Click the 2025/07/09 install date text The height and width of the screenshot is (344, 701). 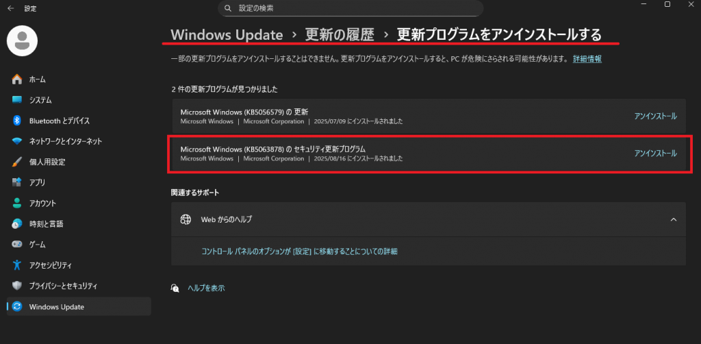[x=358, y=121]
